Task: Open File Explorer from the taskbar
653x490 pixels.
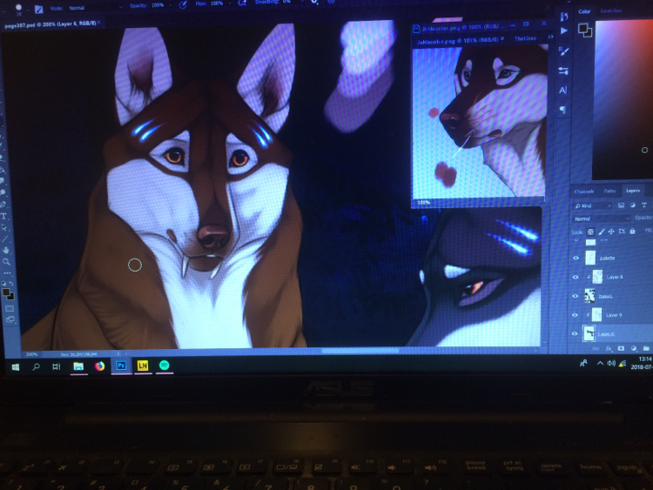Action: [x=77, y=366]
